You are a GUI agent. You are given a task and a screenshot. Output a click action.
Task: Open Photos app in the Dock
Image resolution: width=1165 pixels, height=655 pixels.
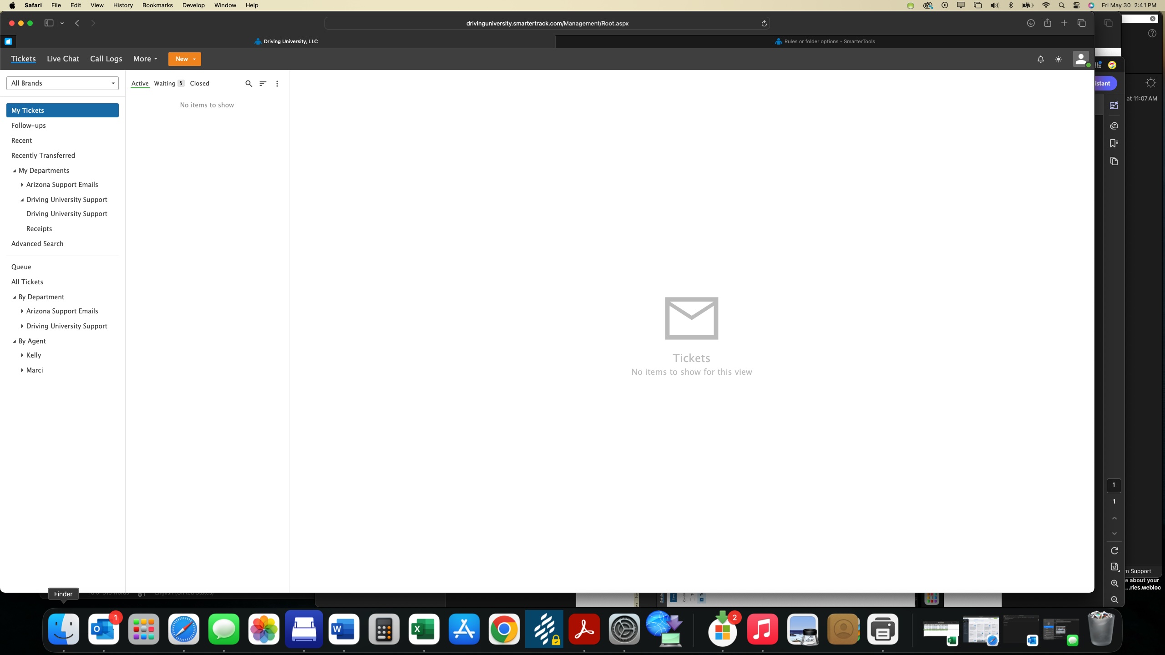tap(264, 629)
